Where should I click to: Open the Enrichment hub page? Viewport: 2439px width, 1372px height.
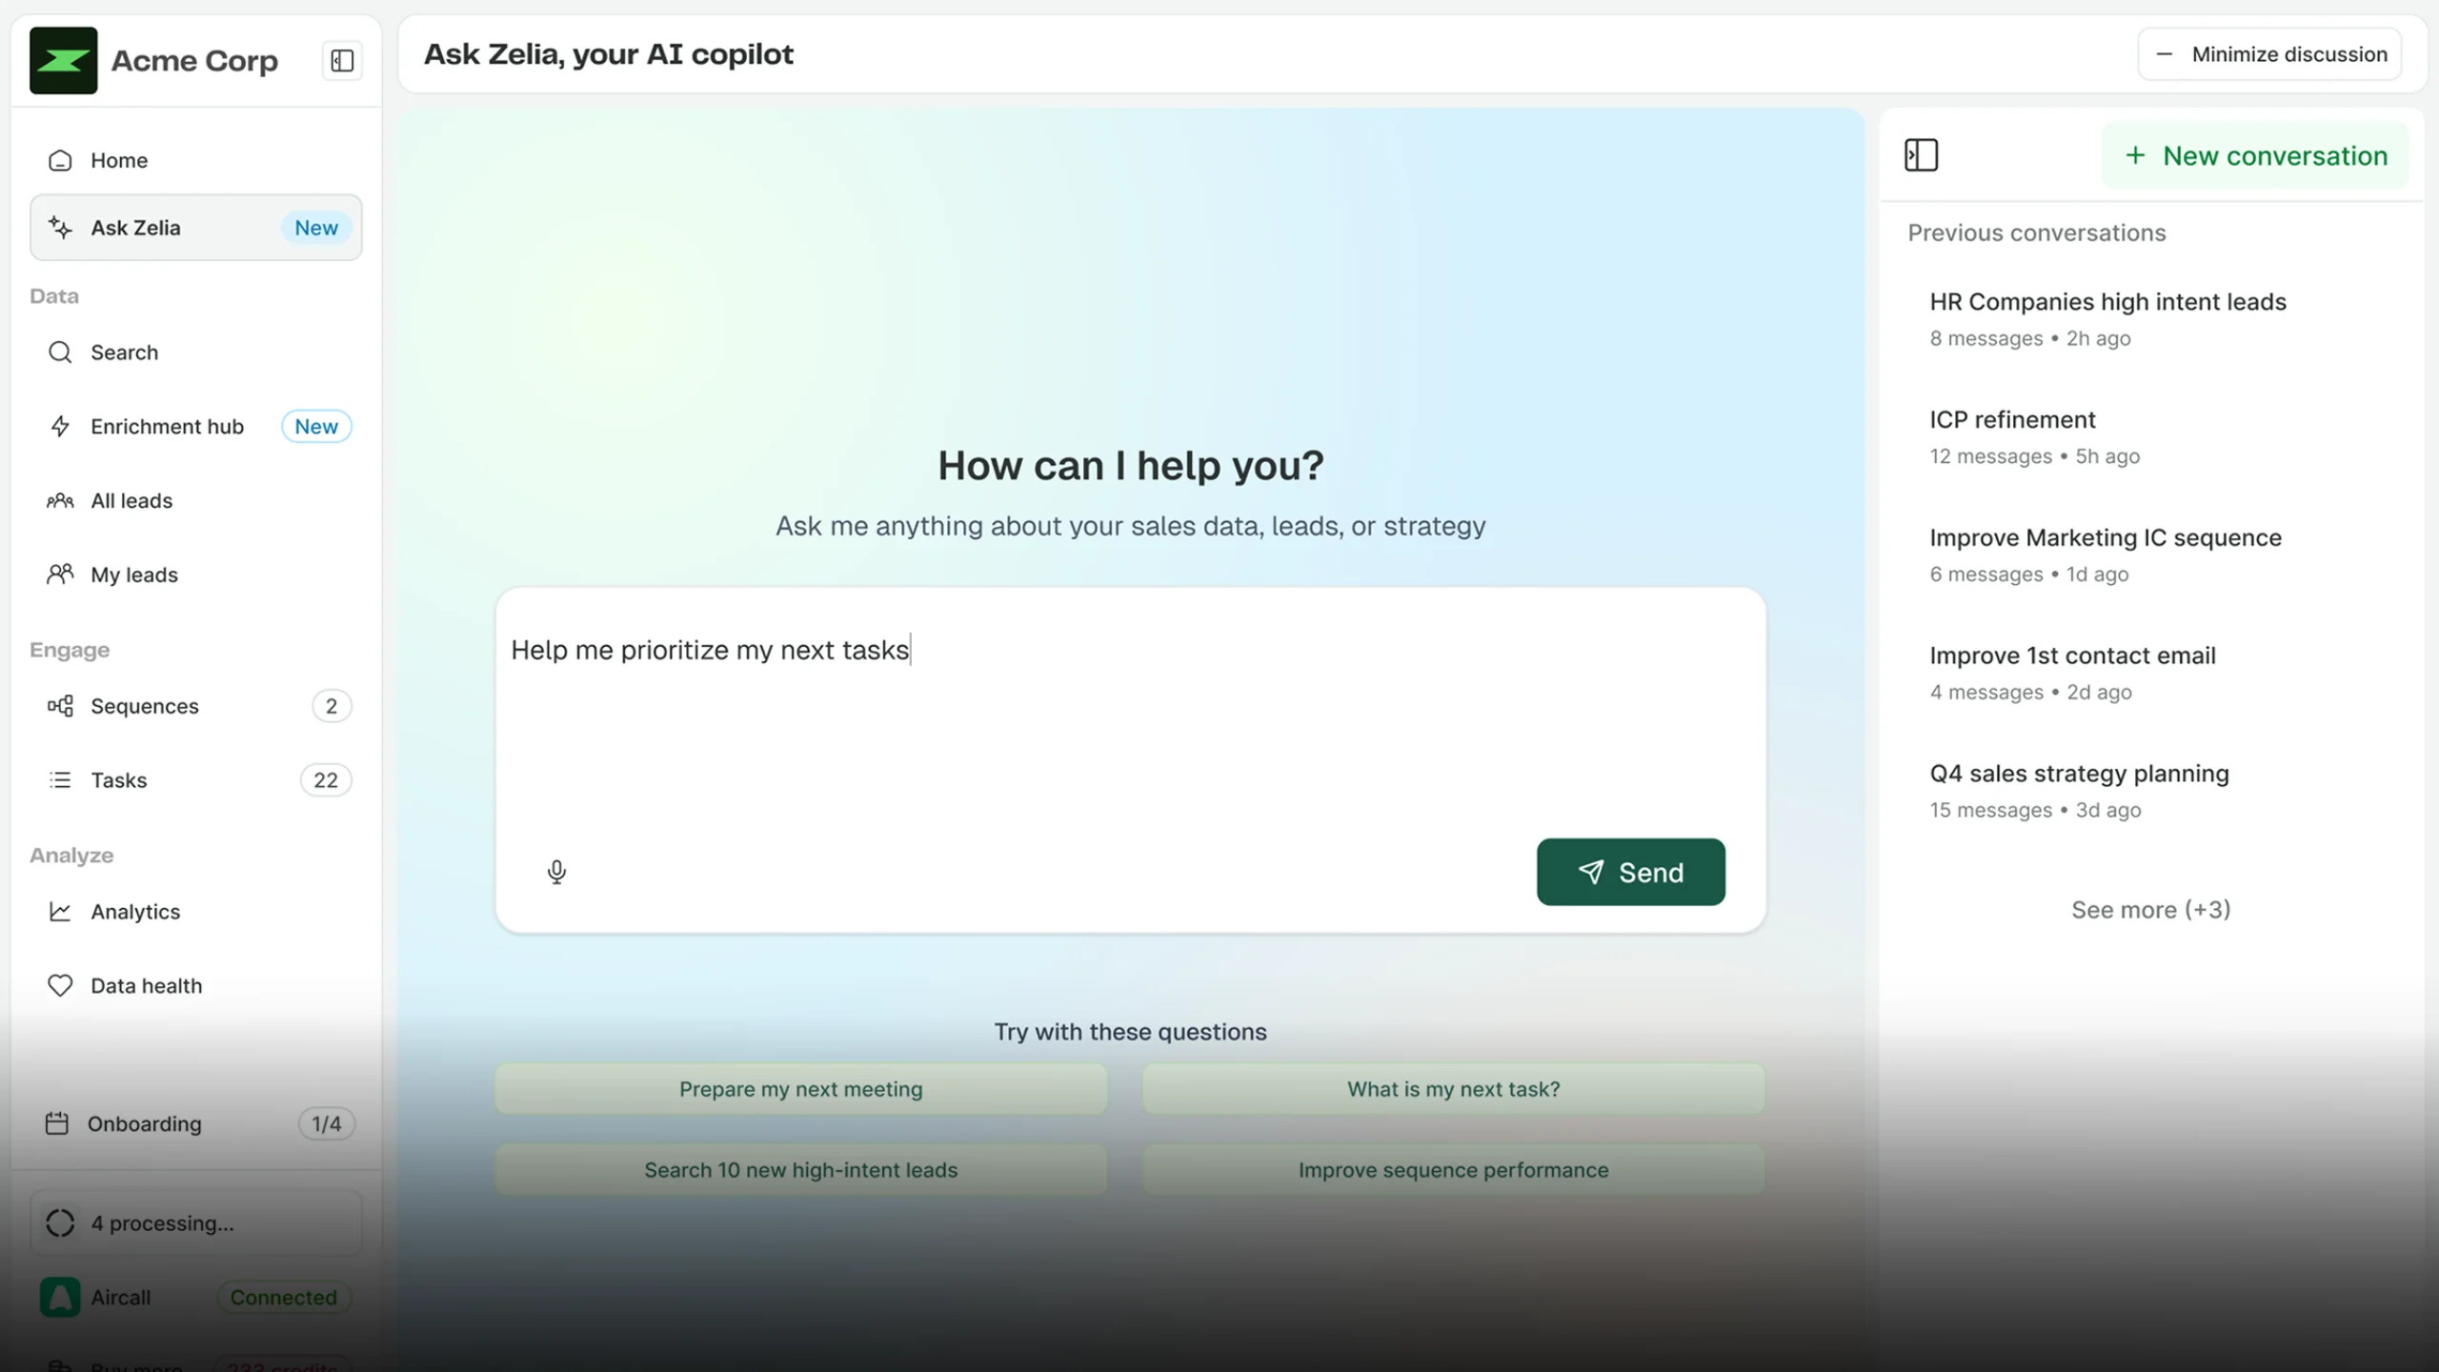point(167,427)
